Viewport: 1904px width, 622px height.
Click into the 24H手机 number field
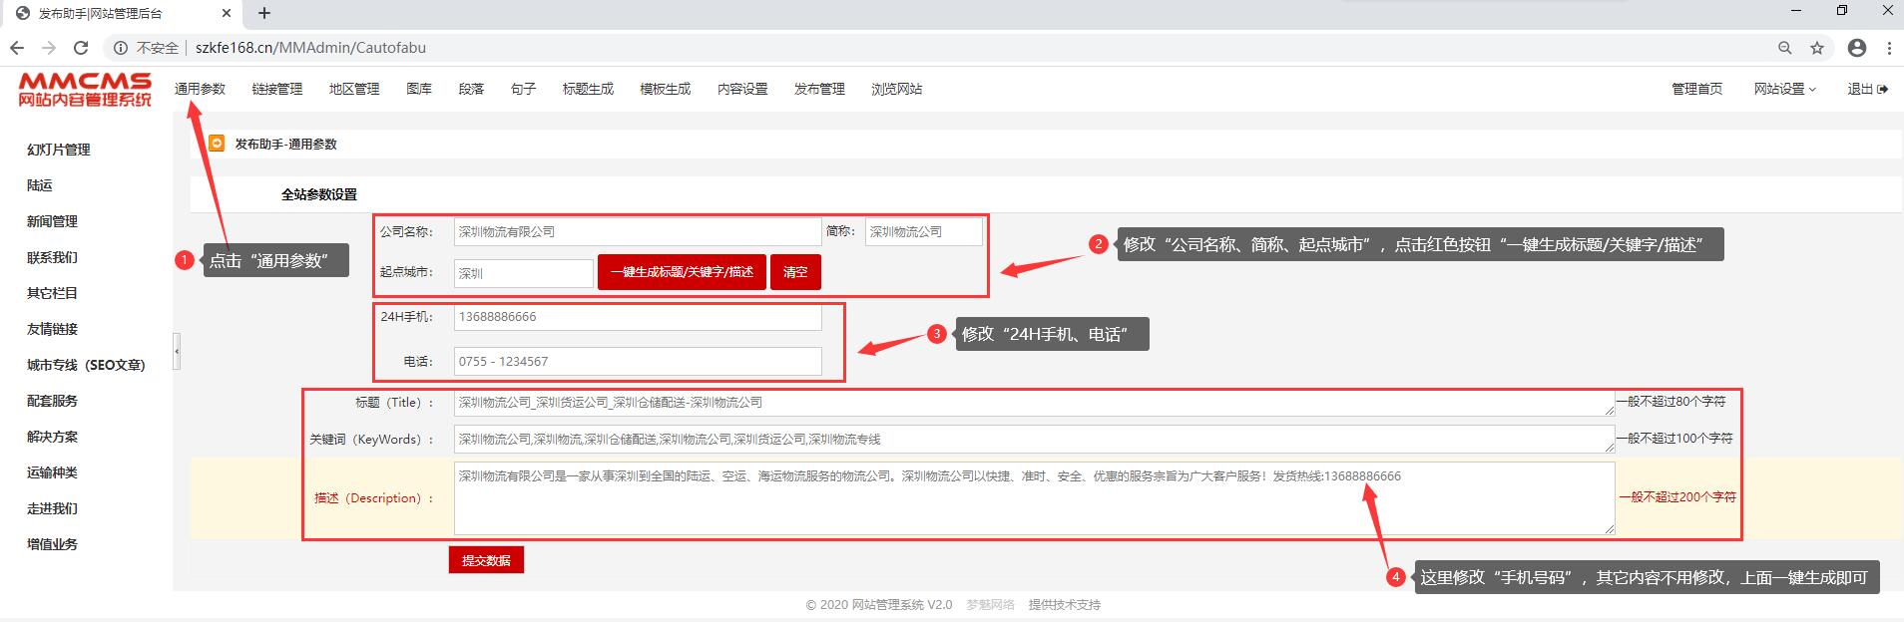(x=637, y=317)
